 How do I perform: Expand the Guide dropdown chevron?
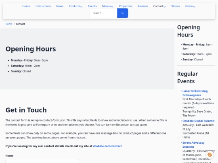tap(194, 6)
